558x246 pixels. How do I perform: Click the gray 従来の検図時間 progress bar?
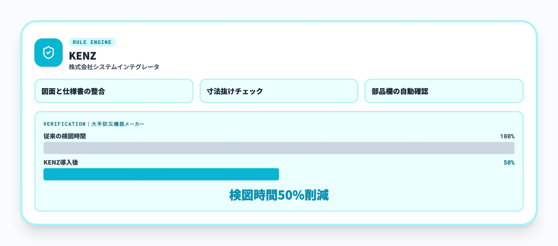click(279, 148)
